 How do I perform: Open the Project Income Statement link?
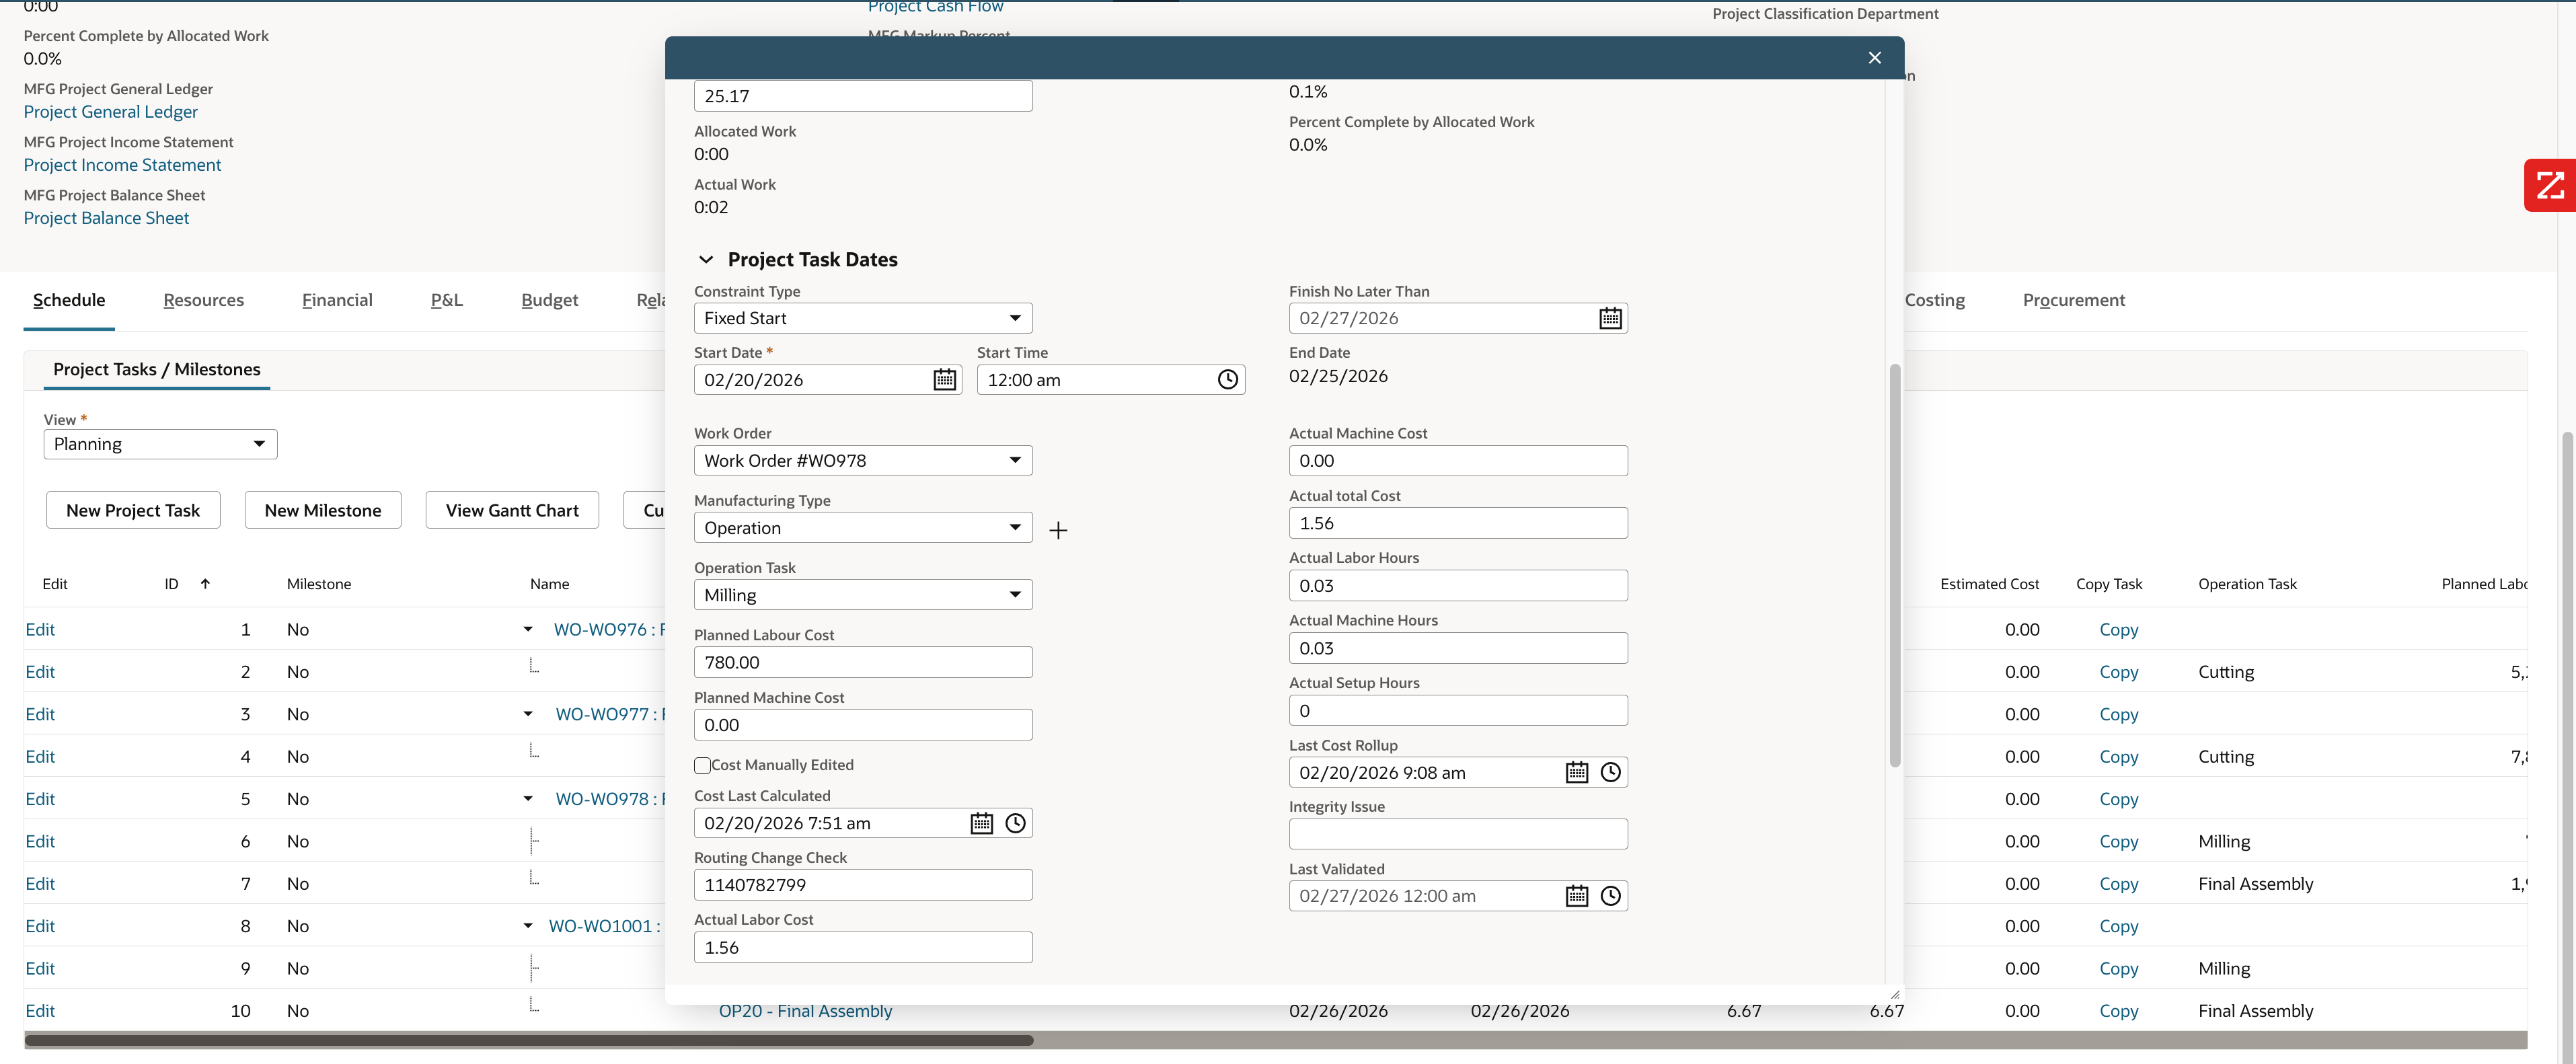pyautogui.click(x=122, y=165)
